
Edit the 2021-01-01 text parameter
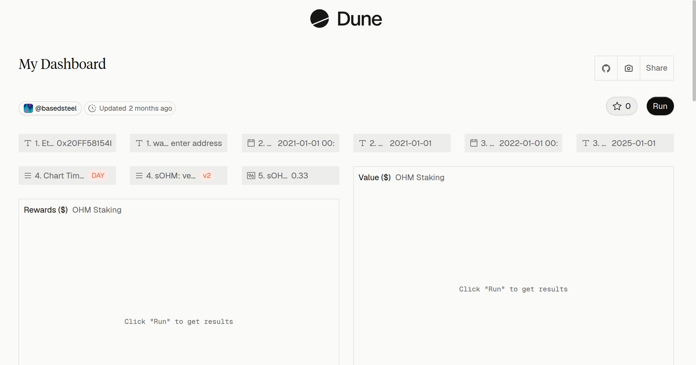pos(402,143)
